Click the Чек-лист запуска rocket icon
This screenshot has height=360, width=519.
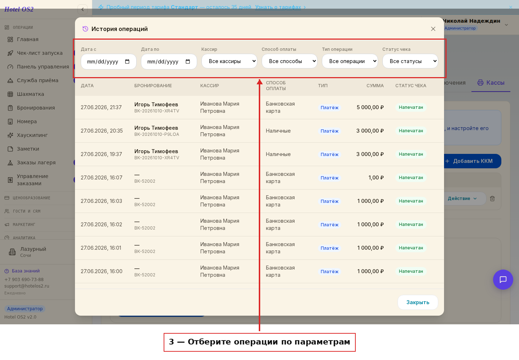click(x=10, y=53)
